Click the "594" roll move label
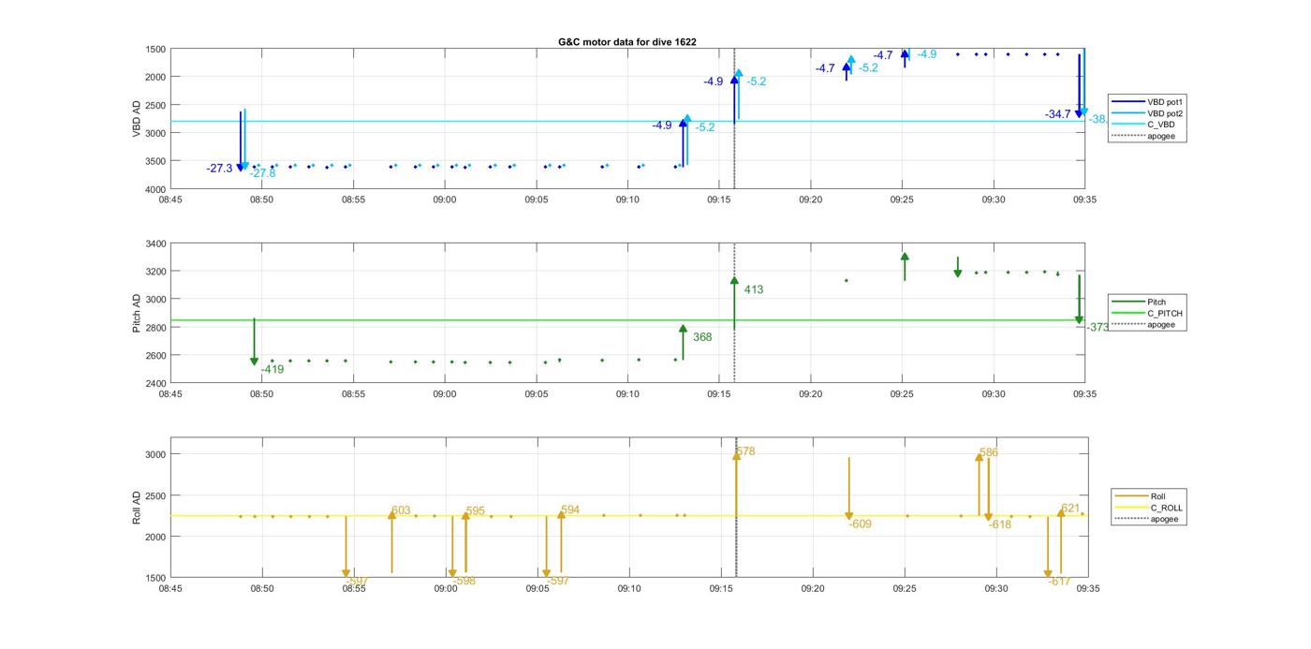Image resolution: width=1311 pixels, height=649 pixels. point(570,510)
